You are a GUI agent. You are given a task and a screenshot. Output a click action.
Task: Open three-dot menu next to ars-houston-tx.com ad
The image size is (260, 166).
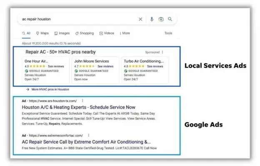82,101
